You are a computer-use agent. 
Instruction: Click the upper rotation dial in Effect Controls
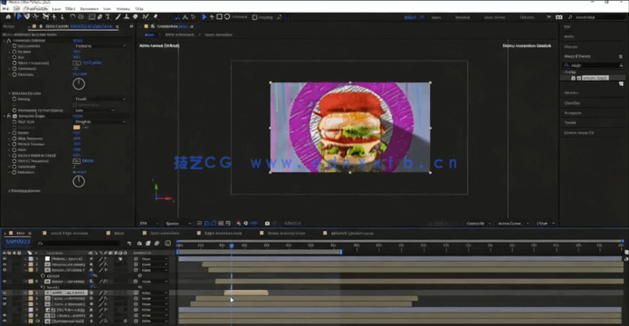point(79,84)
